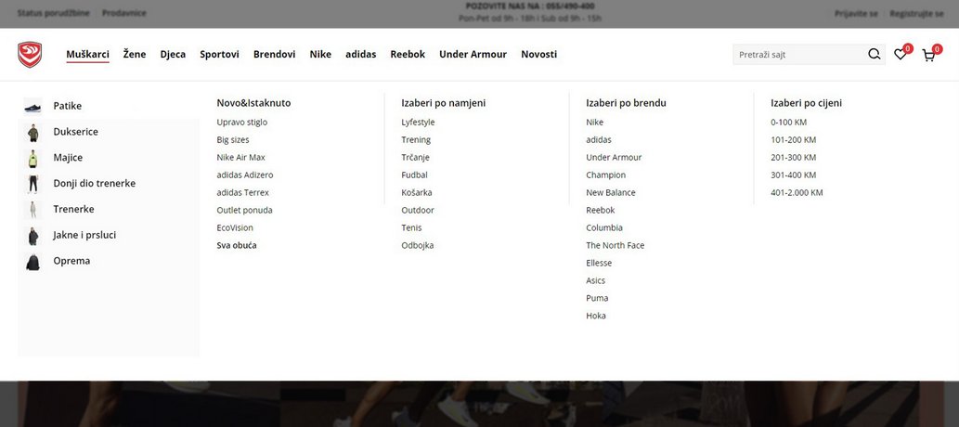Viewport: 959px width, 427px height.
Task: Select the Puma brand link
Action: (x=597, y=299)
